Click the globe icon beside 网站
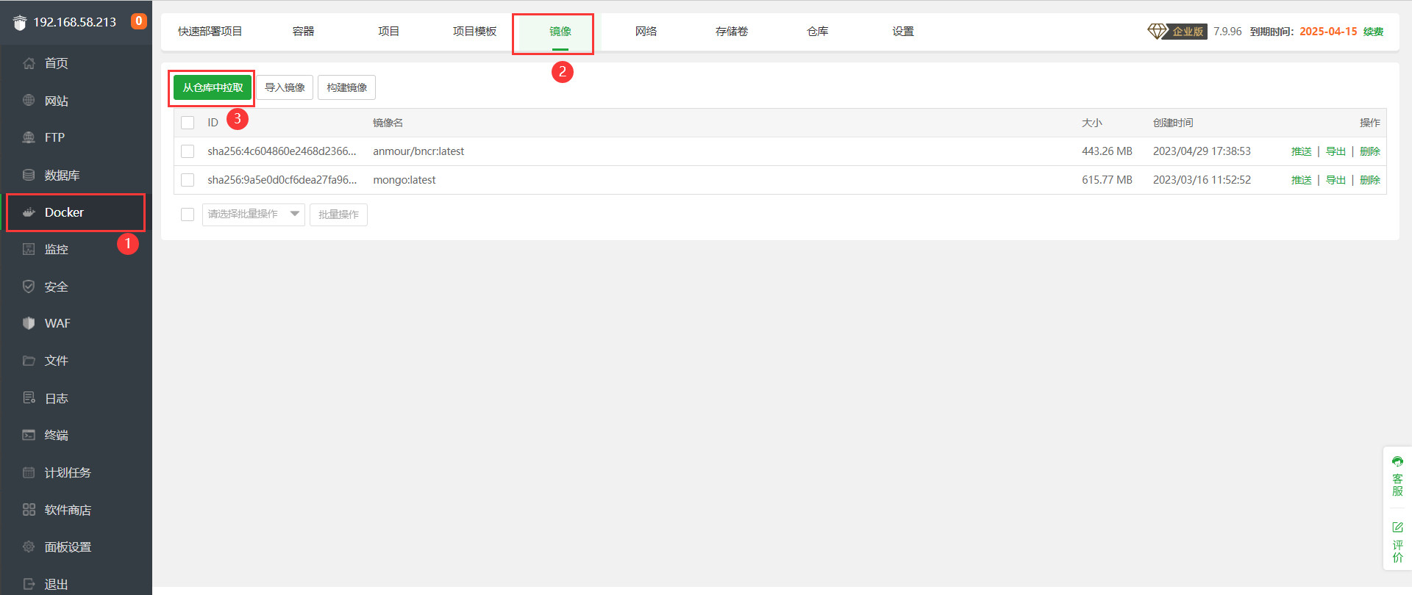 [x=29, y=101]
